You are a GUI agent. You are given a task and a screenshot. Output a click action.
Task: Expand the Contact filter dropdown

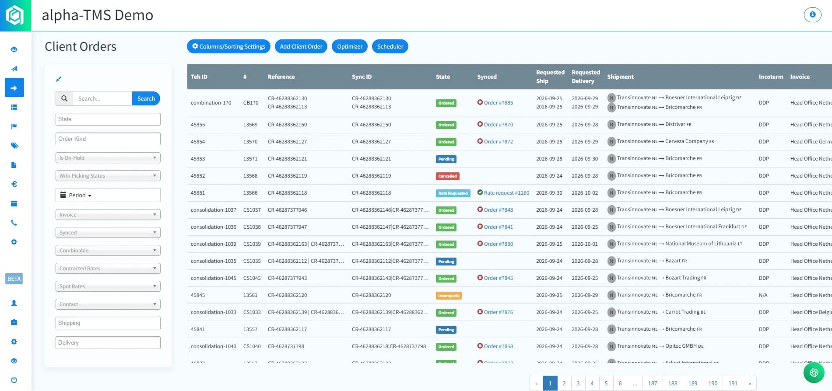pos(108,304)
